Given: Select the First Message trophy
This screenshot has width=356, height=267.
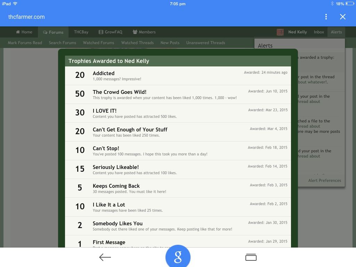Looking at the screenshot, I should [109, 242].
